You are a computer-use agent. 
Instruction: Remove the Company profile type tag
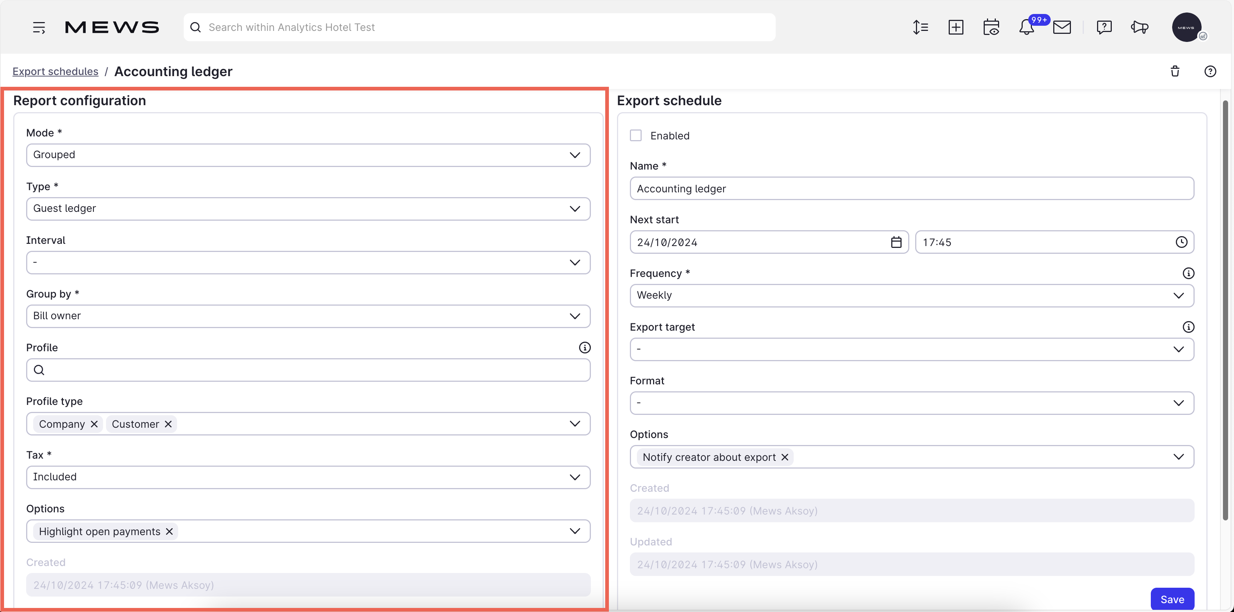(x=94, y=423)
